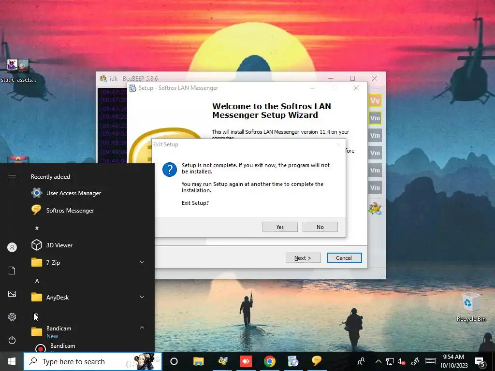The image size is (495, 371).
Task: Switch to Setup installer taskbar icon
Action: [x=293, y=361]
